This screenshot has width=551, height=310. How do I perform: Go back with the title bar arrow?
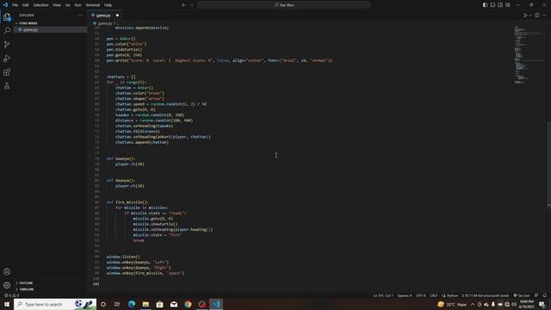(183, 5)
